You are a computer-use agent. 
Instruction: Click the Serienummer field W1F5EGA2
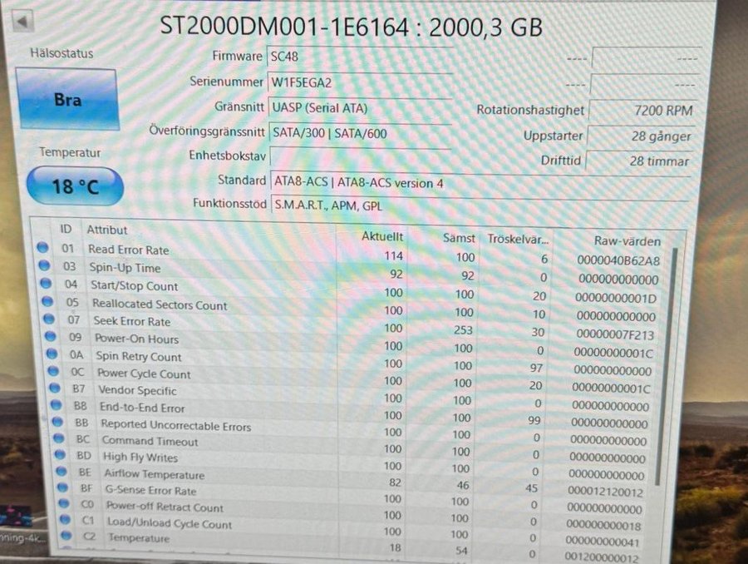point(359,82)
